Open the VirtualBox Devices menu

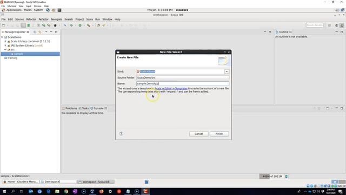coord(37,6)
